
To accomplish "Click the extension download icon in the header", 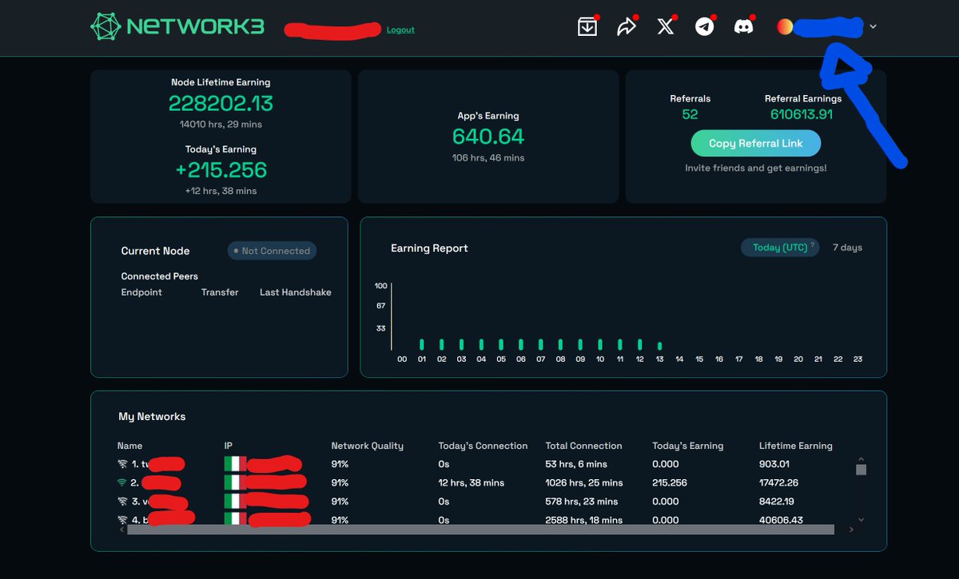I will [587, 26].
